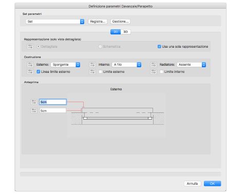The height and width of the screenshot is (194, 245).
Task: Click the Set parametri label
Action: 32,14
